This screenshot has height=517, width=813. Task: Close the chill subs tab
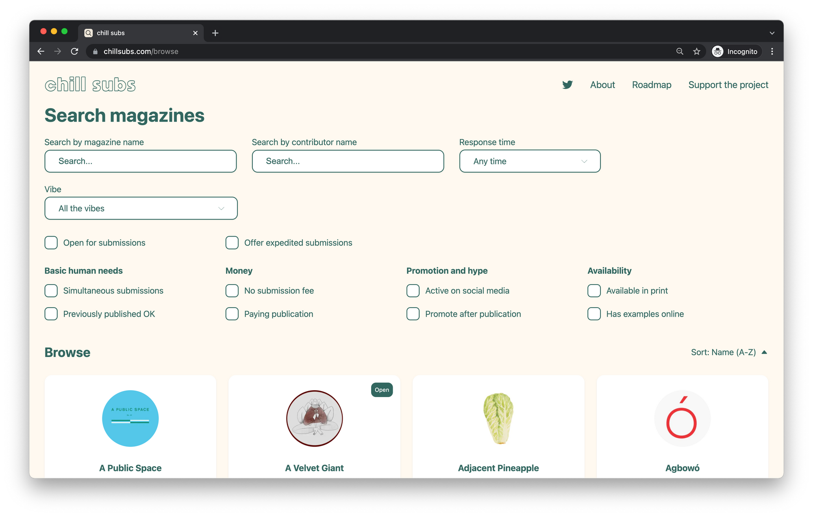point(195,33)
